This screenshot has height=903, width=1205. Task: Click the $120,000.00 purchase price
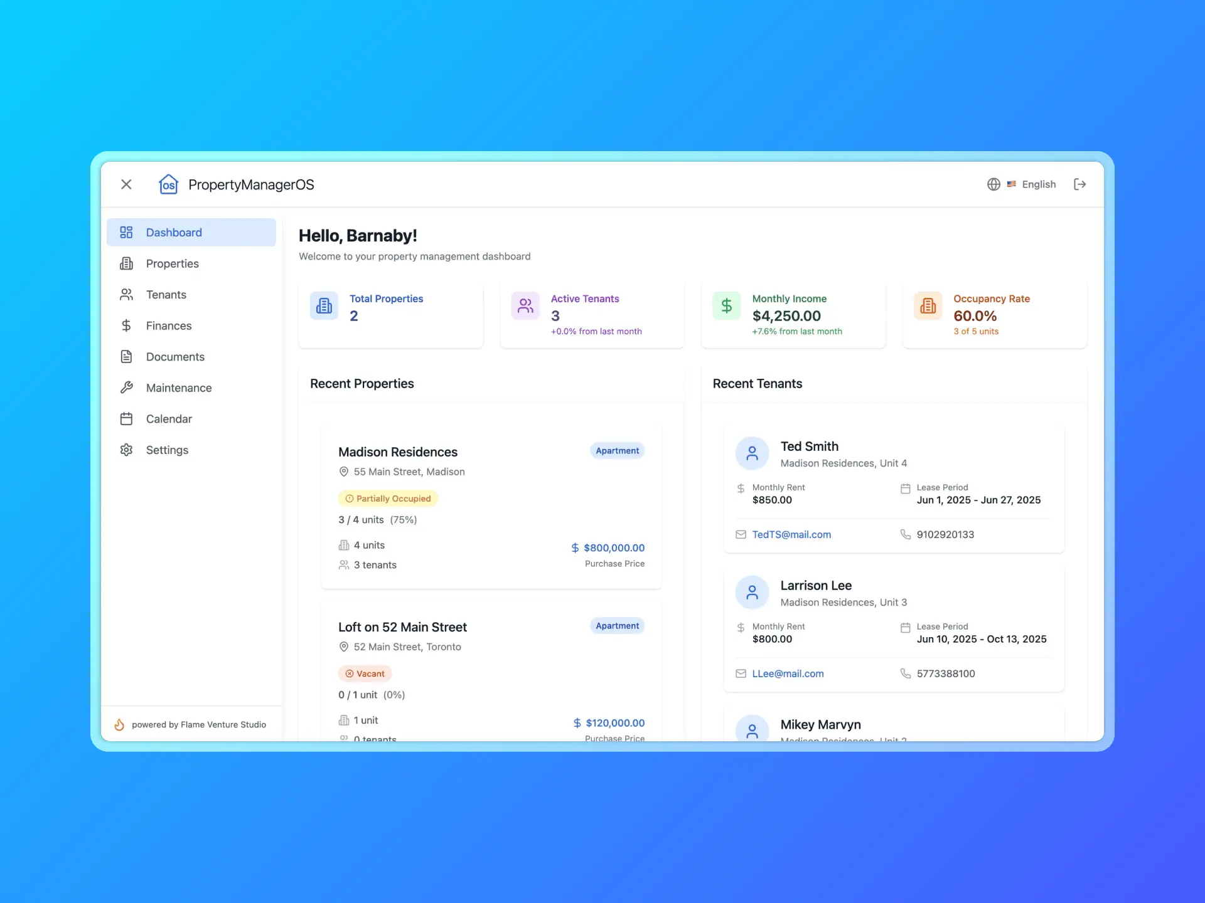click(x=609, y=723)
